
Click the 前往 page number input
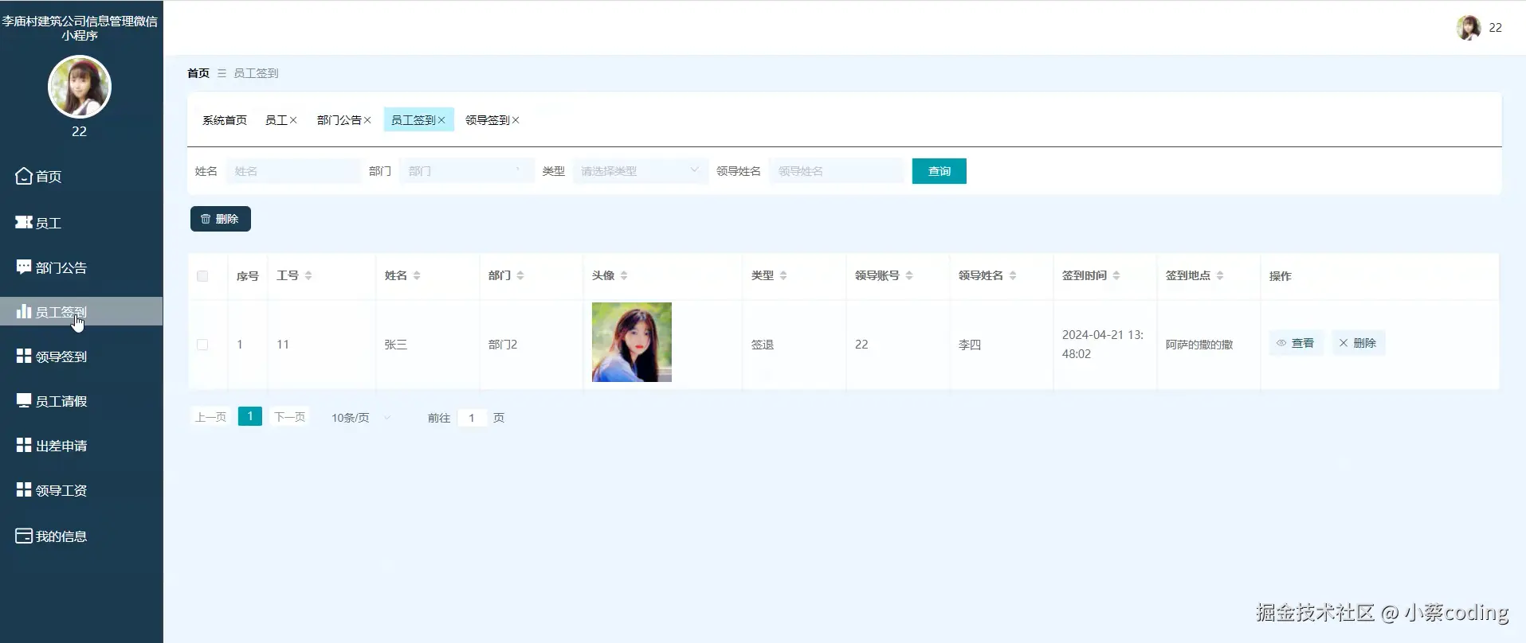(472, 418)
